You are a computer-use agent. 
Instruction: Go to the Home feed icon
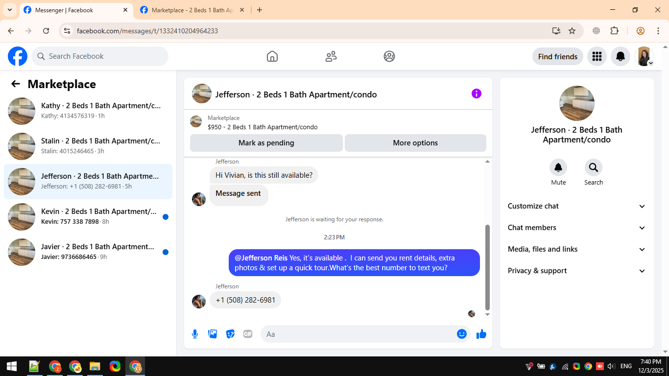[x=272, y=56]
